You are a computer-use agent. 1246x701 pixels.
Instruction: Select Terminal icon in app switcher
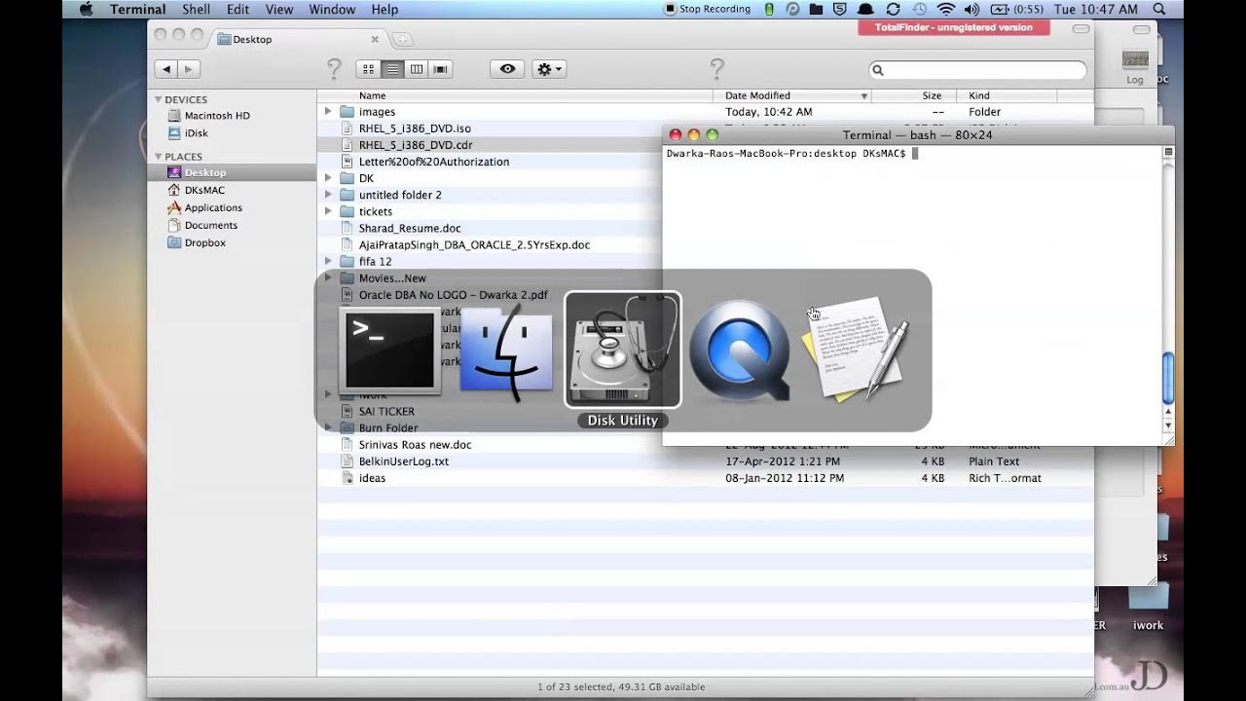389,350
